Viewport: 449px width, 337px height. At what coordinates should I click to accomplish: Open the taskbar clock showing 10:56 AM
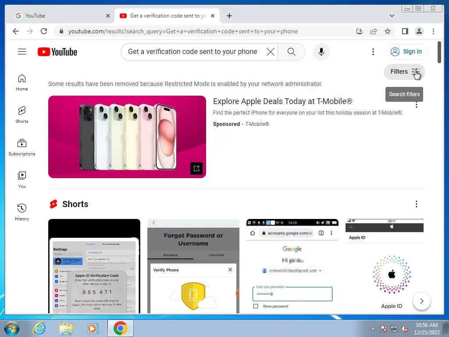427,328
